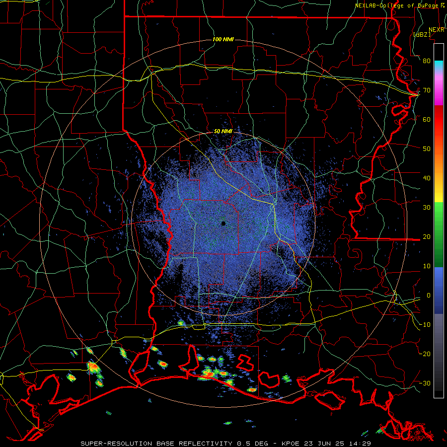Click the green segment of the color bar
Image resolution: width=447 pixels, height=447 pixels.
[x=439, y=234]
